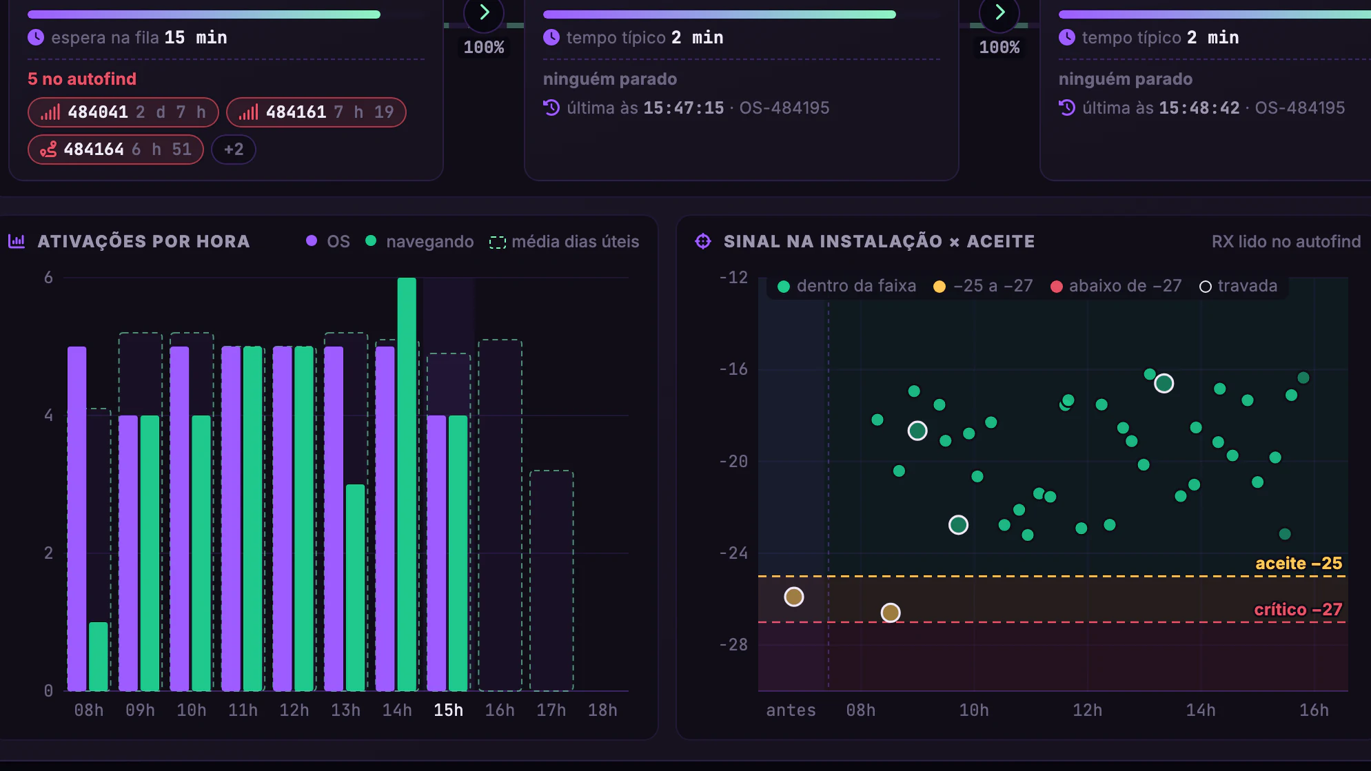The image size is (1371, 771).
Task: Click the bar chart icon beside 'ATIVAÇÕES POR HORA'
Action: (17, 241)
